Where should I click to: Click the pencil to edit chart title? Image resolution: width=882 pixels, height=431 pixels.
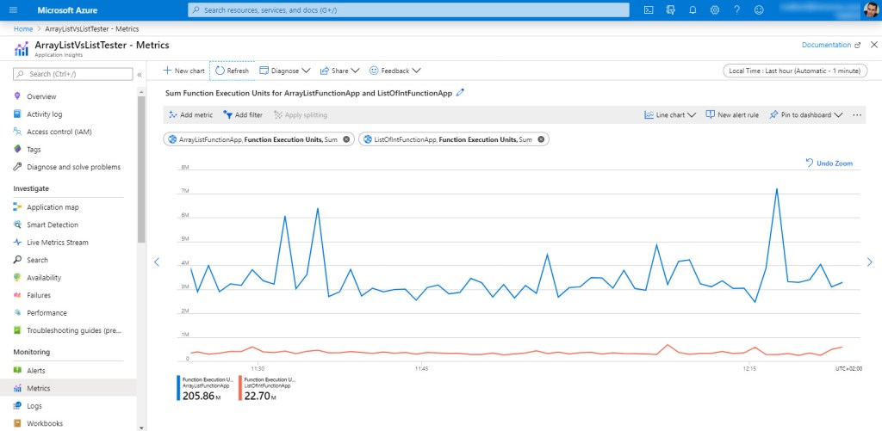460,92
